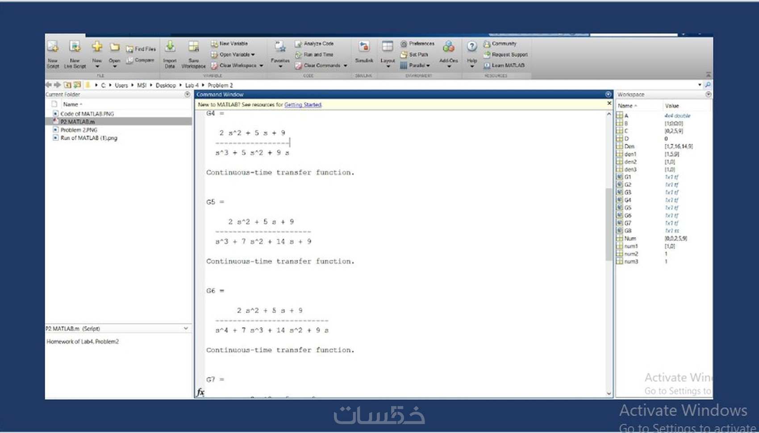This screenshot has height=433, width=759.
Task: Create a New Live Script
Action: point(75,54)
